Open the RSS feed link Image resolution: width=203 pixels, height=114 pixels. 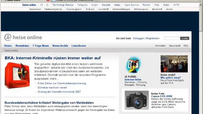[186, 46]
